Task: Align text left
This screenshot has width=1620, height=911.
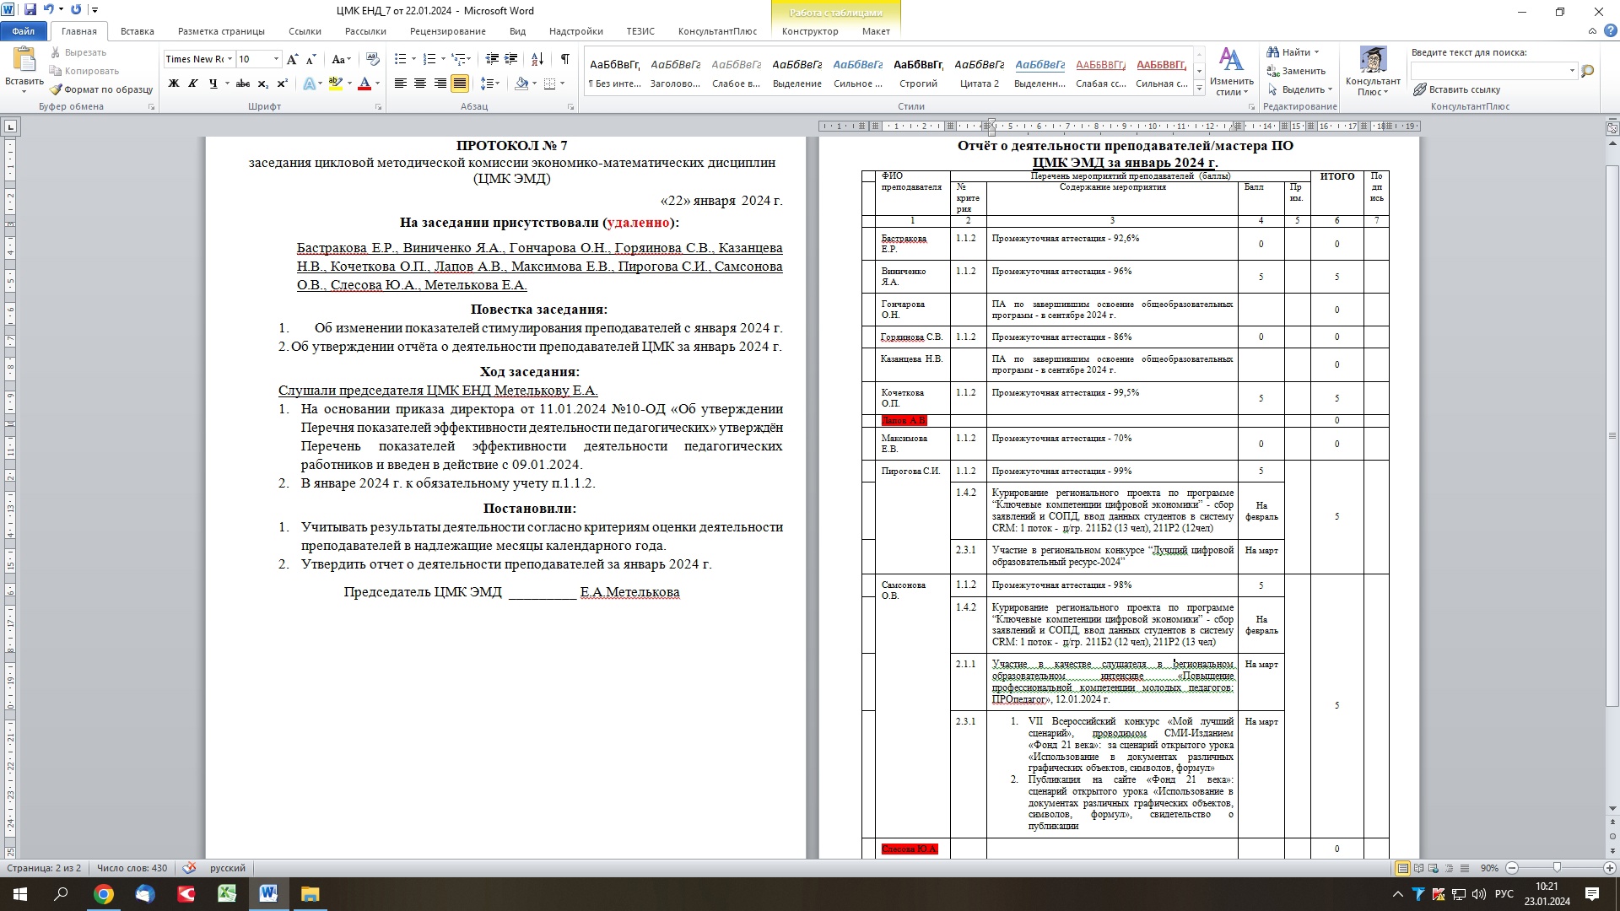Action: (400, 84)
